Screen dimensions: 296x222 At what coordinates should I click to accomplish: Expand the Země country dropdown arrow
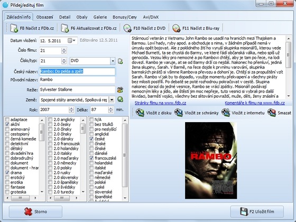(112, 100)
